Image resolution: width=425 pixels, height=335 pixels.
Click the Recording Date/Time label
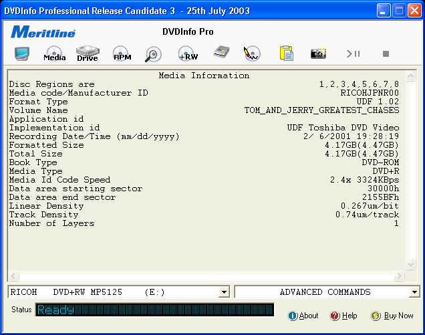point(94,136)
